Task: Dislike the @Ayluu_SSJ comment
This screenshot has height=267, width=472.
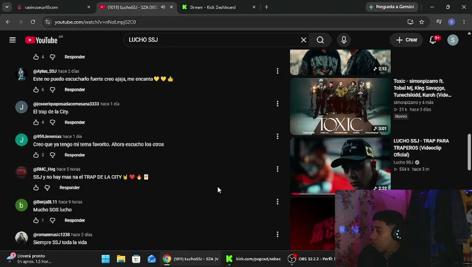Action: (x=52, y=90)
